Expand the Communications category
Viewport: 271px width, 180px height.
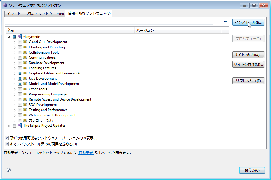15,58
